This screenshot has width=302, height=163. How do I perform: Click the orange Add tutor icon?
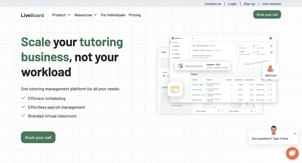click(x=271, y=69)
